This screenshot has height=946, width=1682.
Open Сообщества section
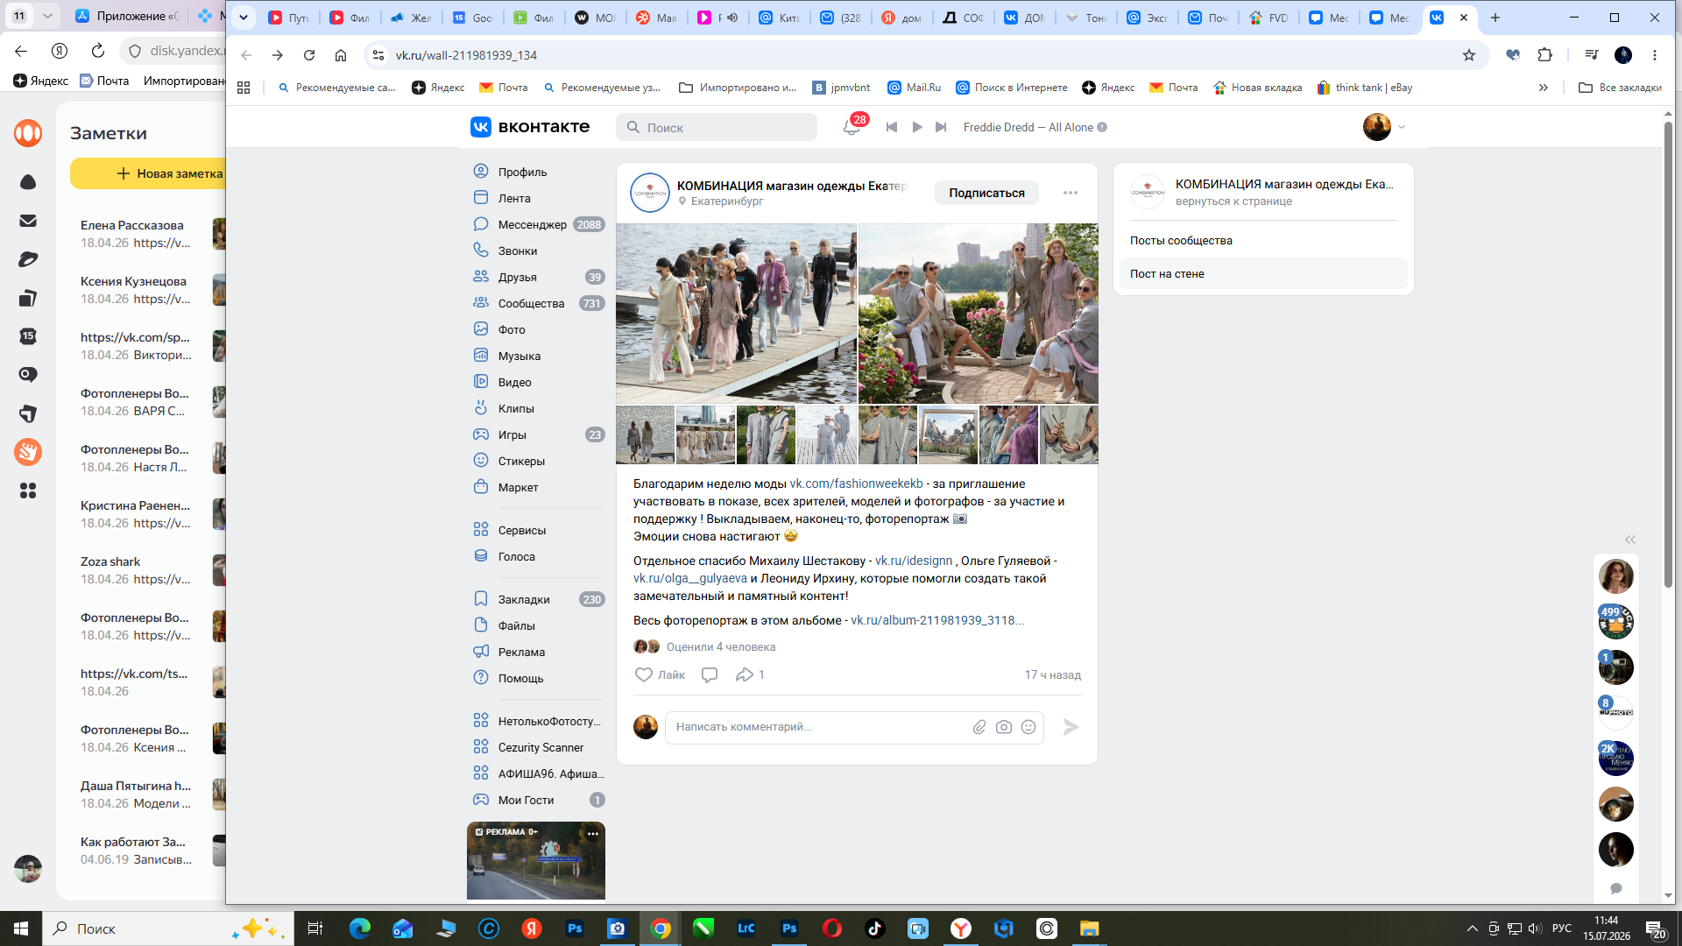(x=531, y=303)
